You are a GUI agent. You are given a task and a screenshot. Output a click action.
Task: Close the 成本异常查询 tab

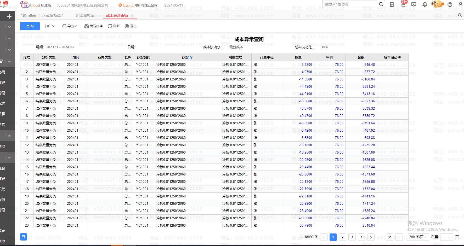pos(133,16)
